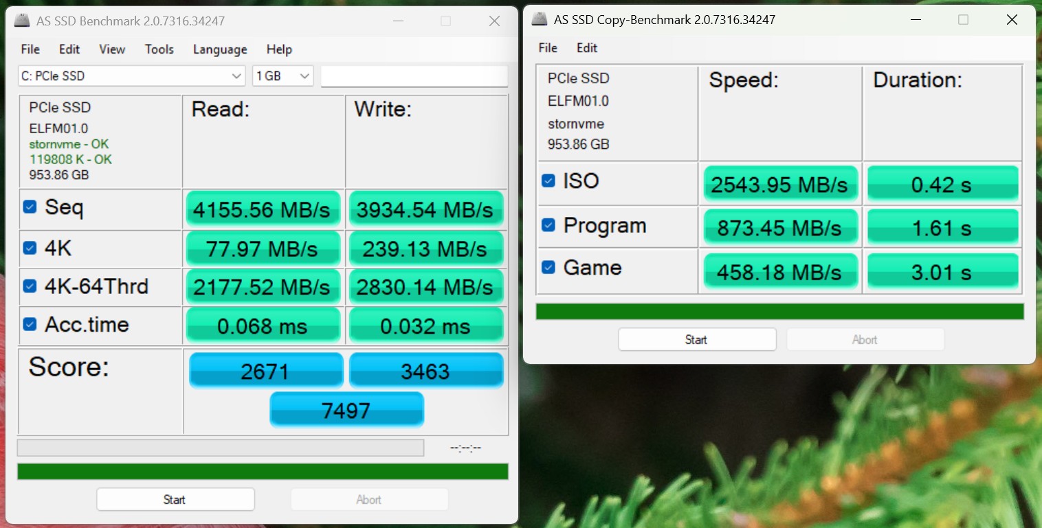1042x528 pixels.
Task: Click the ISO duration 0.42 s
Action: [942, 184]
